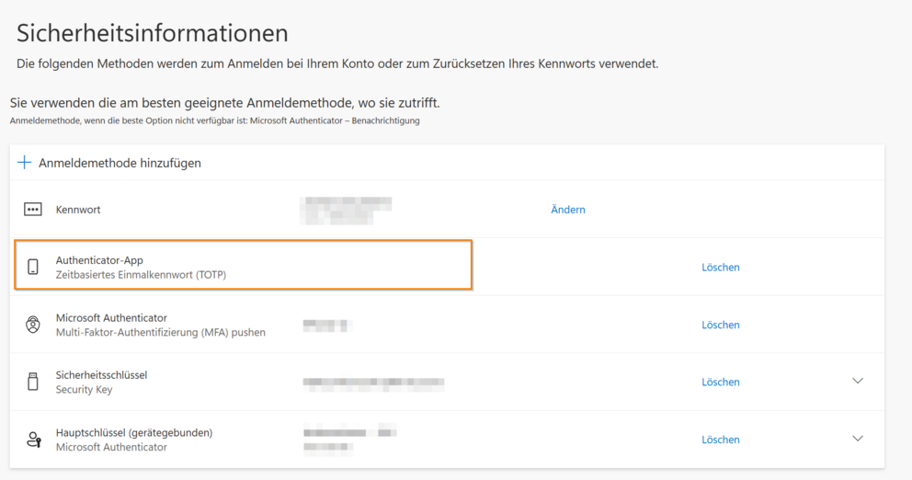This screenshot has width=912, height=480.
Task: Click the Hauptschlüssel (gerätegebunden) row title
Action: 134,432
